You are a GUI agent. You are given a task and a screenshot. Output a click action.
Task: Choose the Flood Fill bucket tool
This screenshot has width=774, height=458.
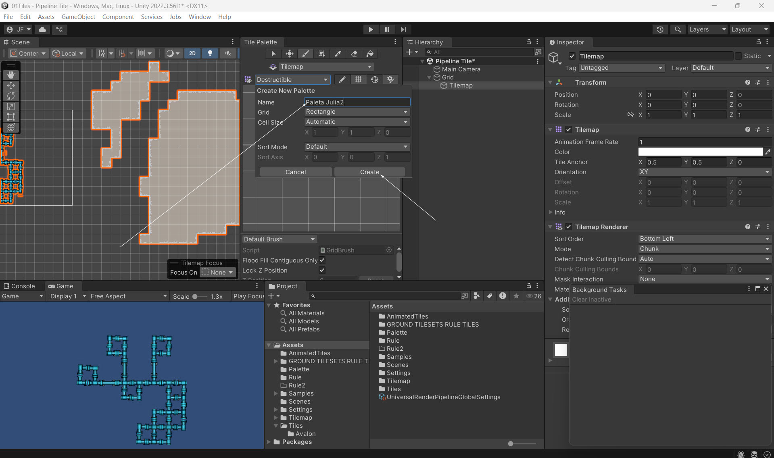point(370,54)
